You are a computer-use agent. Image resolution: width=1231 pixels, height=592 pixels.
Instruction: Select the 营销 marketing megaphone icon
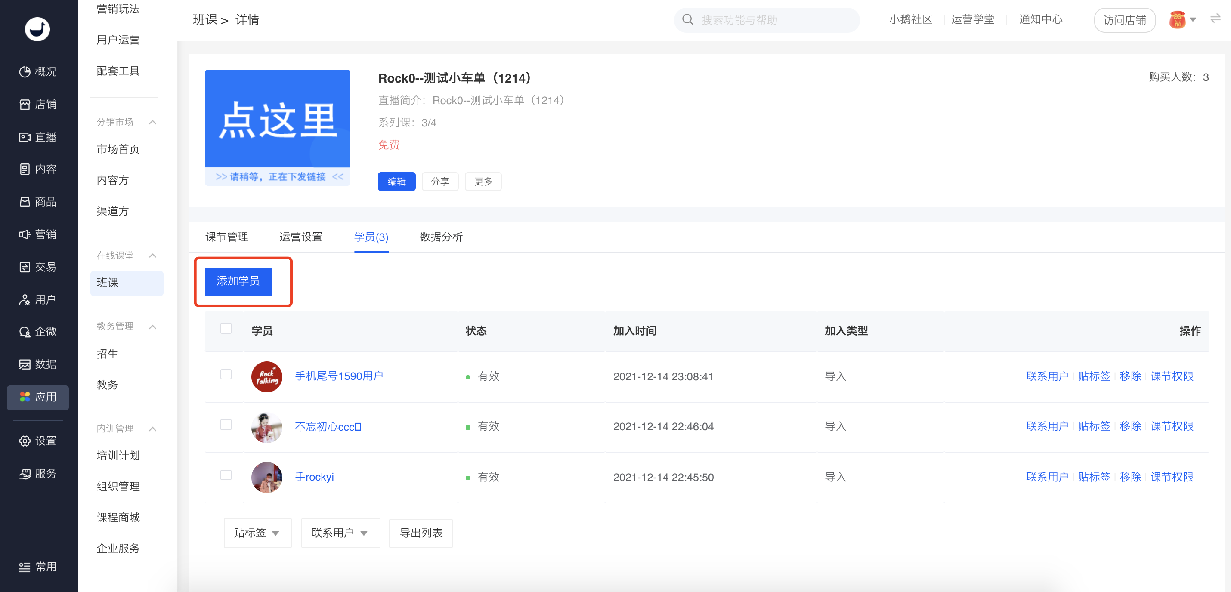point(25,234)
